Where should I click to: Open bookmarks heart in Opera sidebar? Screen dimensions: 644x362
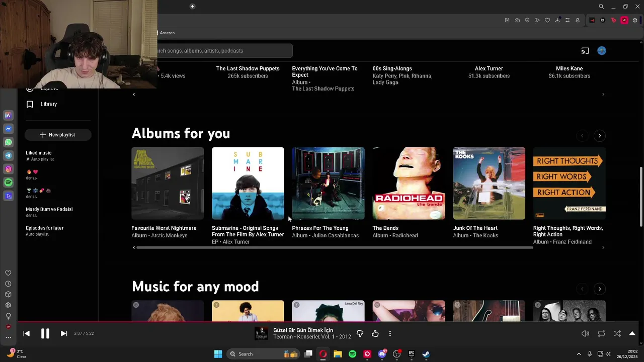8,273
